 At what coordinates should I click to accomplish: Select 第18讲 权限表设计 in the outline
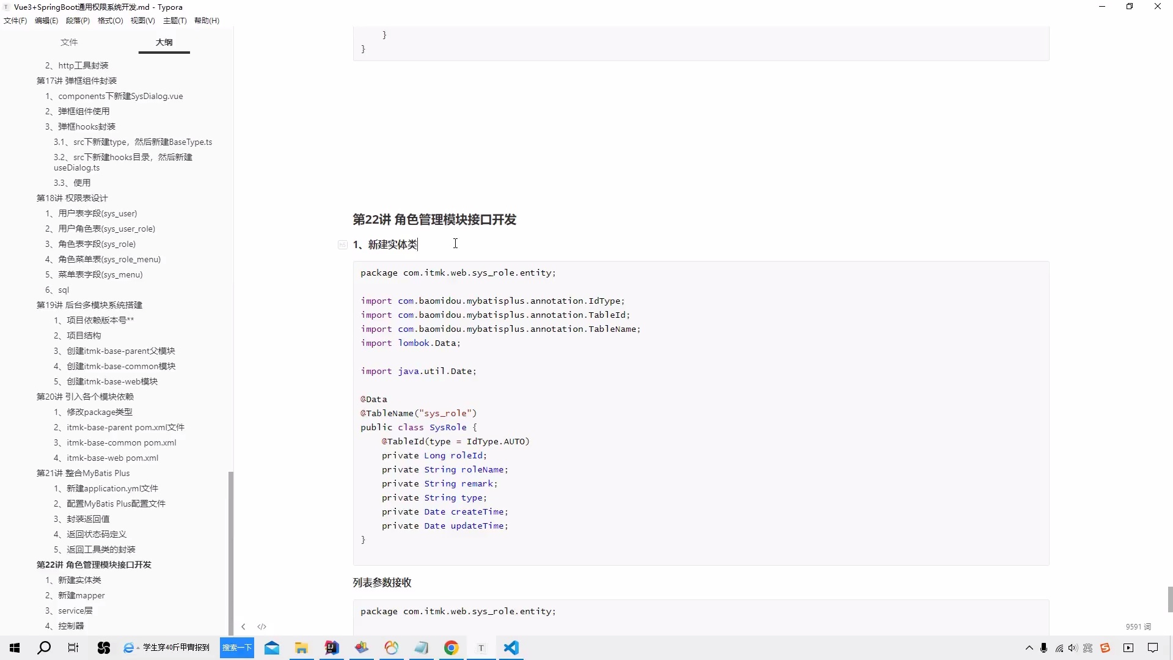[x=71, y=198]
